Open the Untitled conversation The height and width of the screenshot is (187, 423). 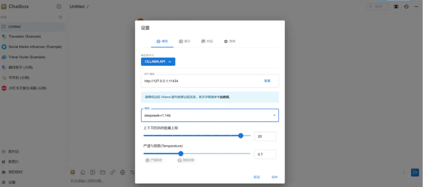[x=32, y=27]
